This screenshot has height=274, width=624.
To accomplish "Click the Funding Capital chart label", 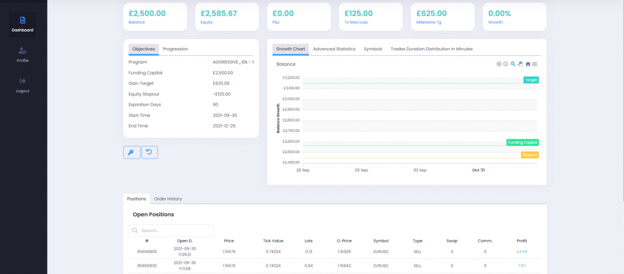I will [522, 142].
